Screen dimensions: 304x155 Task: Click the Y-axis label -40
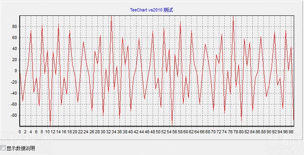coord(14,93)
